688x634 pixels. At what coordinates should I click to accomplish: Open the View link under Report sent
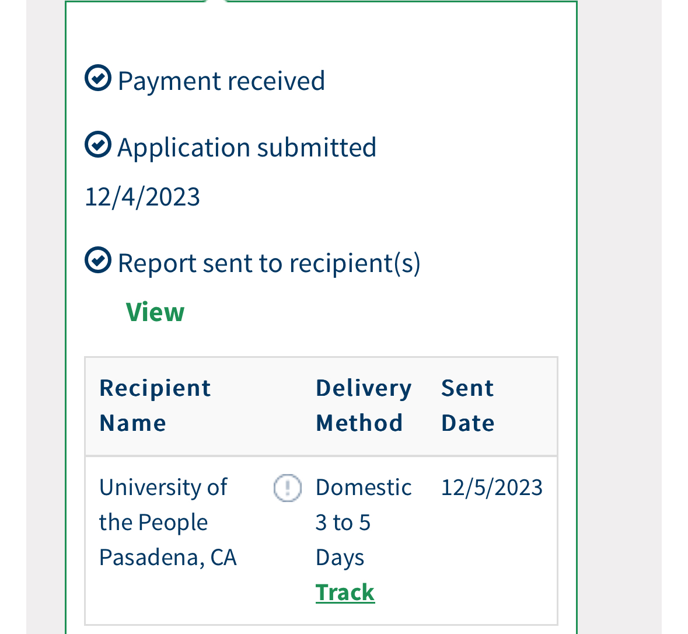(155, 312)
